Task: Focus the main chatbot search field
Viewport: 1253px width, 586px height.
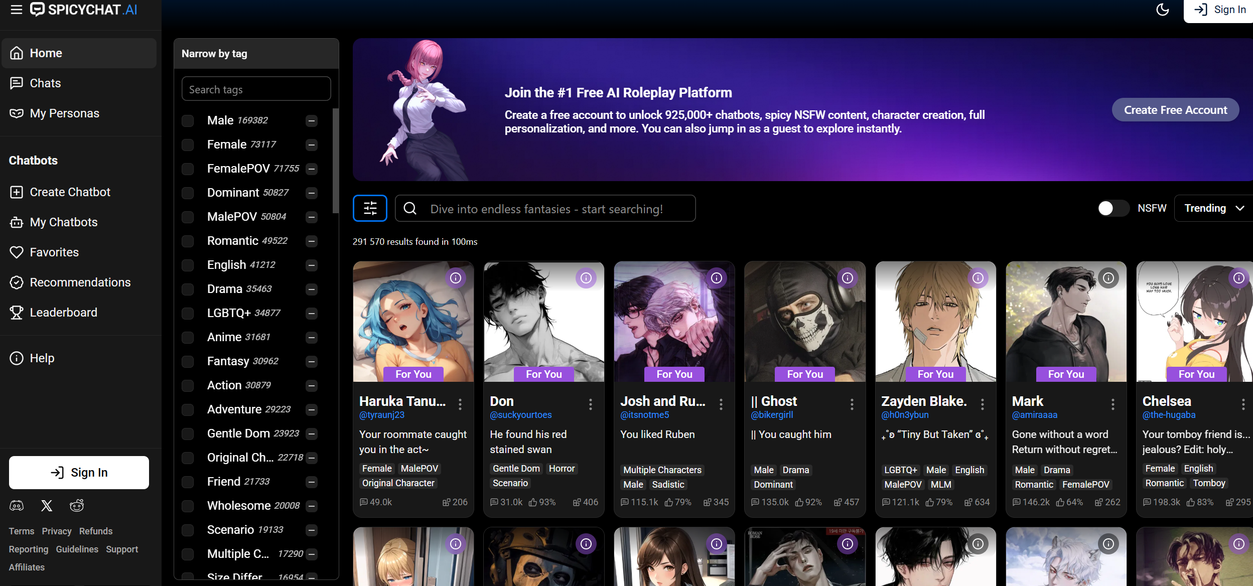Action: point(545,208)
